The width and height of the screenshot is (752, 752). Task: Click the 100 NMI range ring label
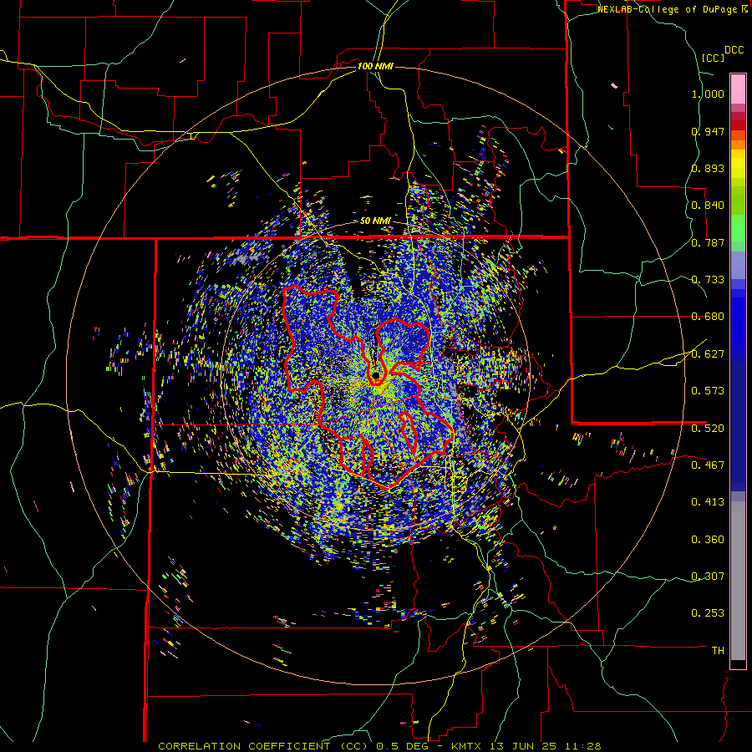click(375, 66)
